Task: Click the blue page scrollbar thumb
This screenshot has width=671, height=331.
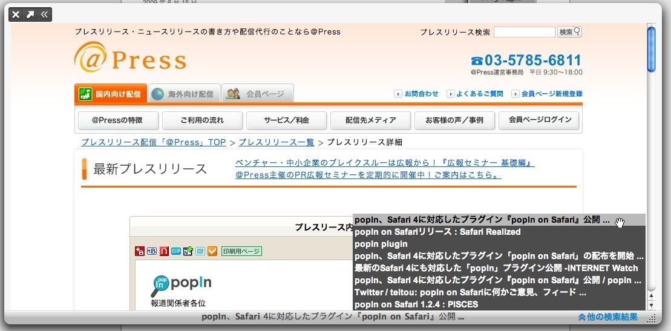Action: 651,50
